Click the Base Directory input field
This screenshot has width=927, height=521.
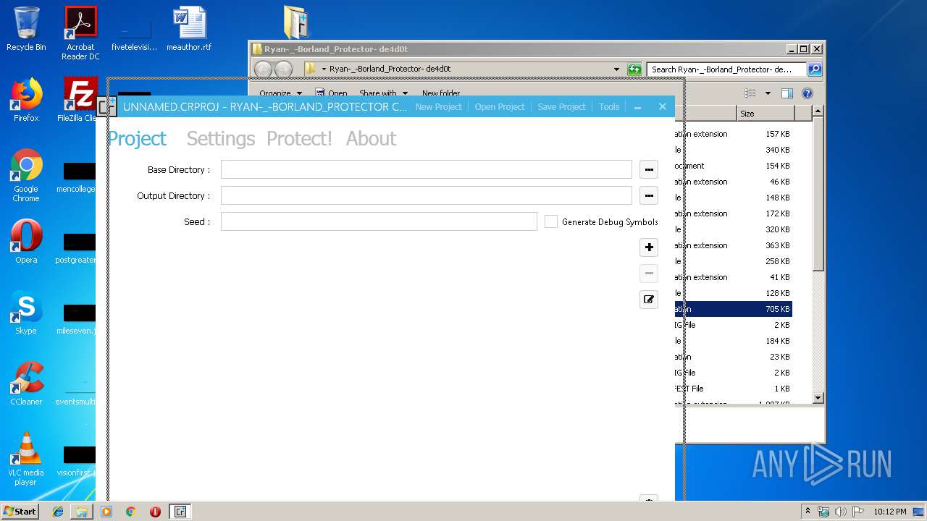426,169
